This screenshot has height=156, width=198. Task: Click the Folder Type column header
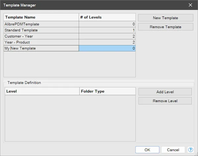coord(108,91)
